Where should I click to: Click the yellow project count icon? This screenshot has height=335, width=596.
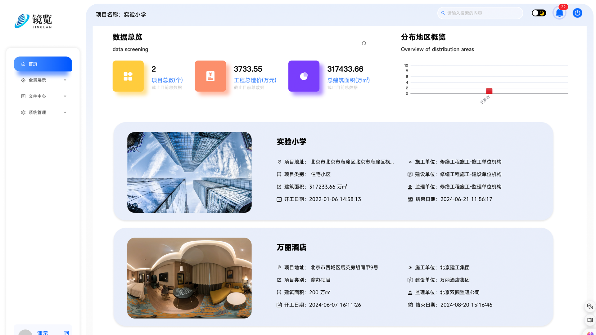tap(128, 76)
